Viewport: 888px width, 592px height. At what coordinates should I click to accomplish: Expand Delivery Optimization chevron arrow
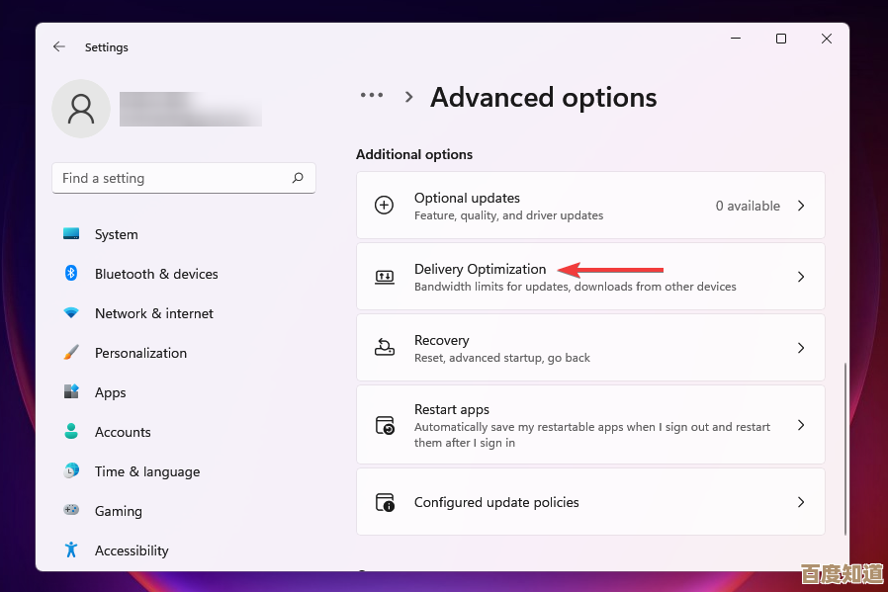tap(801, 277)
